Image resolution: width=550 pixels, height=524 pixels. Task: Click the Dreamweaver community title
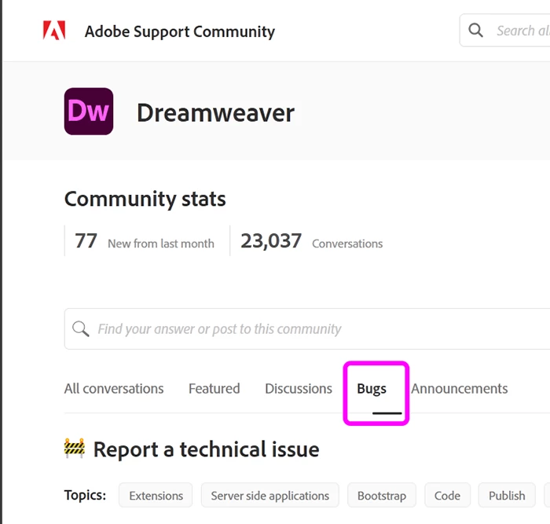coord(216,113)
